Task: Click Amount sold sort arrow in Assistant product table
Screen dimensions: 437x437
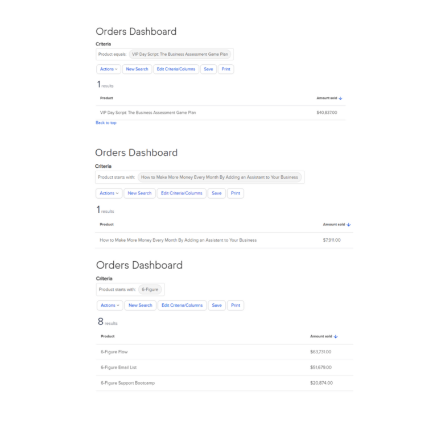Action: coord(349,225)
